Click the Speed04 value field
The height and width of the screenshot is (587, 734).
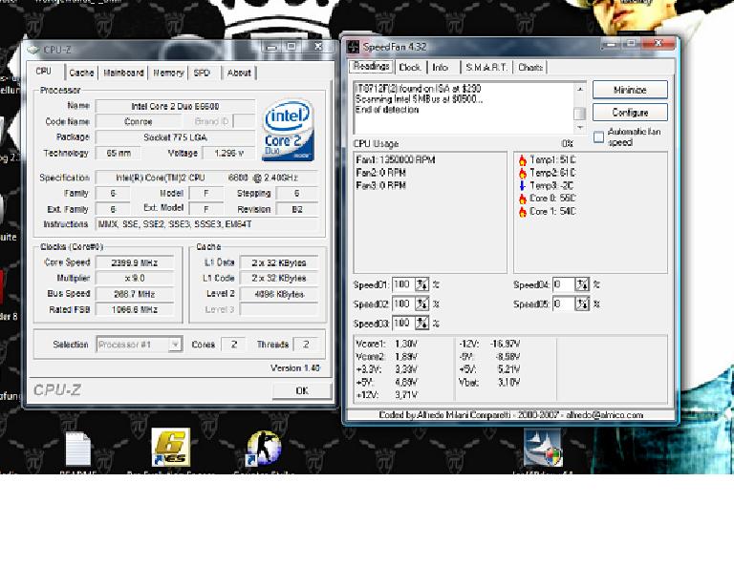564,284
